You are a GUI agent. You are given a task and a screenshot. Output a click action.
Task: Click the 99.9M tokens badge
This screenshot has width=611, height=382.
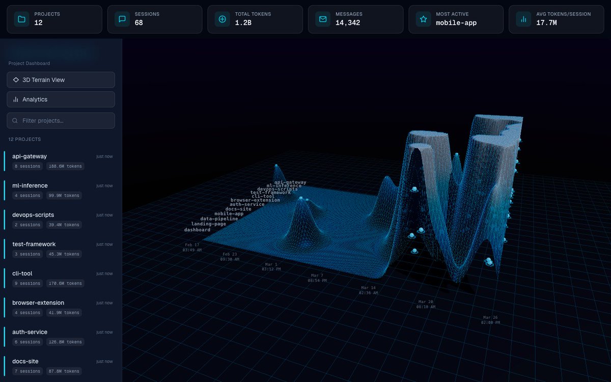[64, 196]
